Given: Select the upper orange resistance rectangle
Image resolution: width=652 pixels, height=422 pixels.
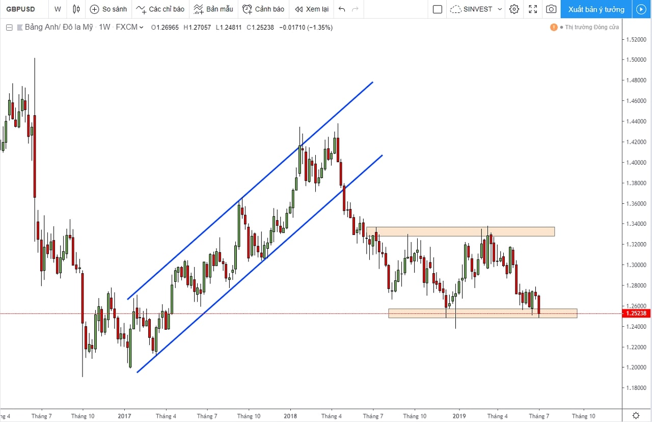Looking at the screenshot, I should click(460, 231).
